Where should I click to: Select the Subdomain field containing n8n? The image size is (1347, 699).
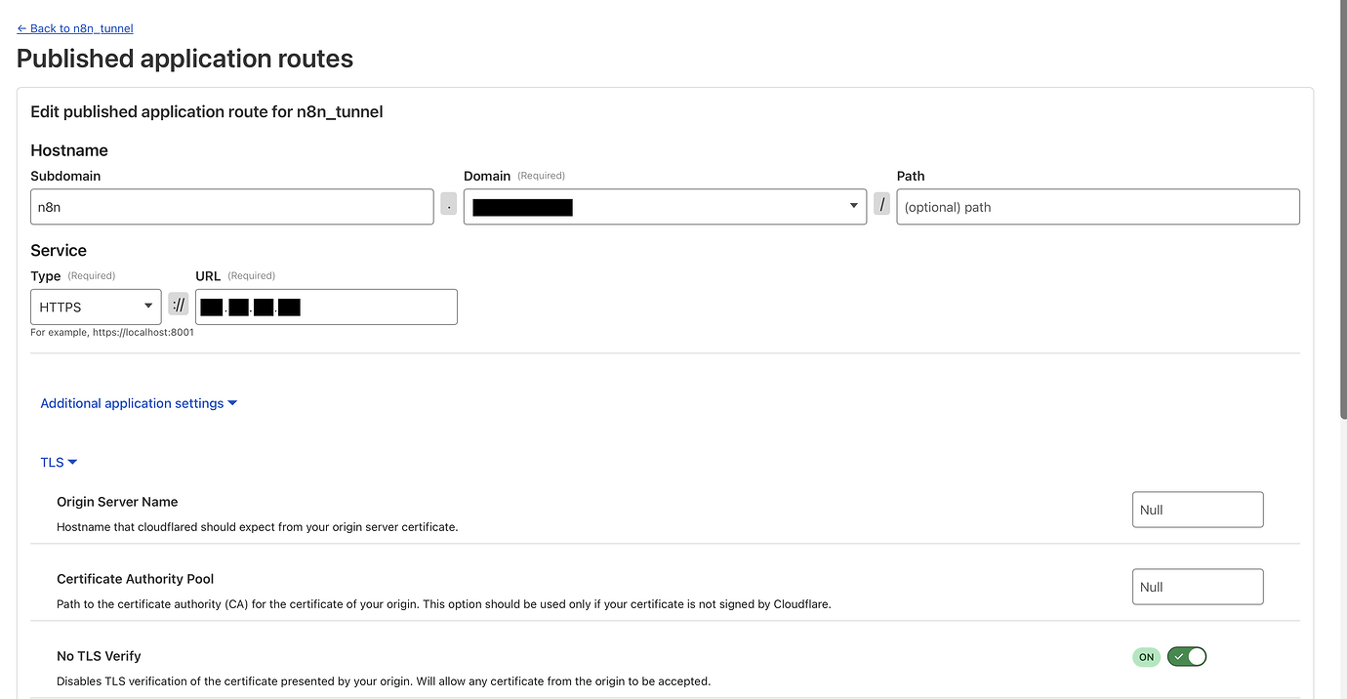click(x=231, y=206)
